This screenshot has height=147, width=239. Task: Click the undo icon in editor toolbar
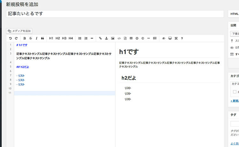[11, 38]
